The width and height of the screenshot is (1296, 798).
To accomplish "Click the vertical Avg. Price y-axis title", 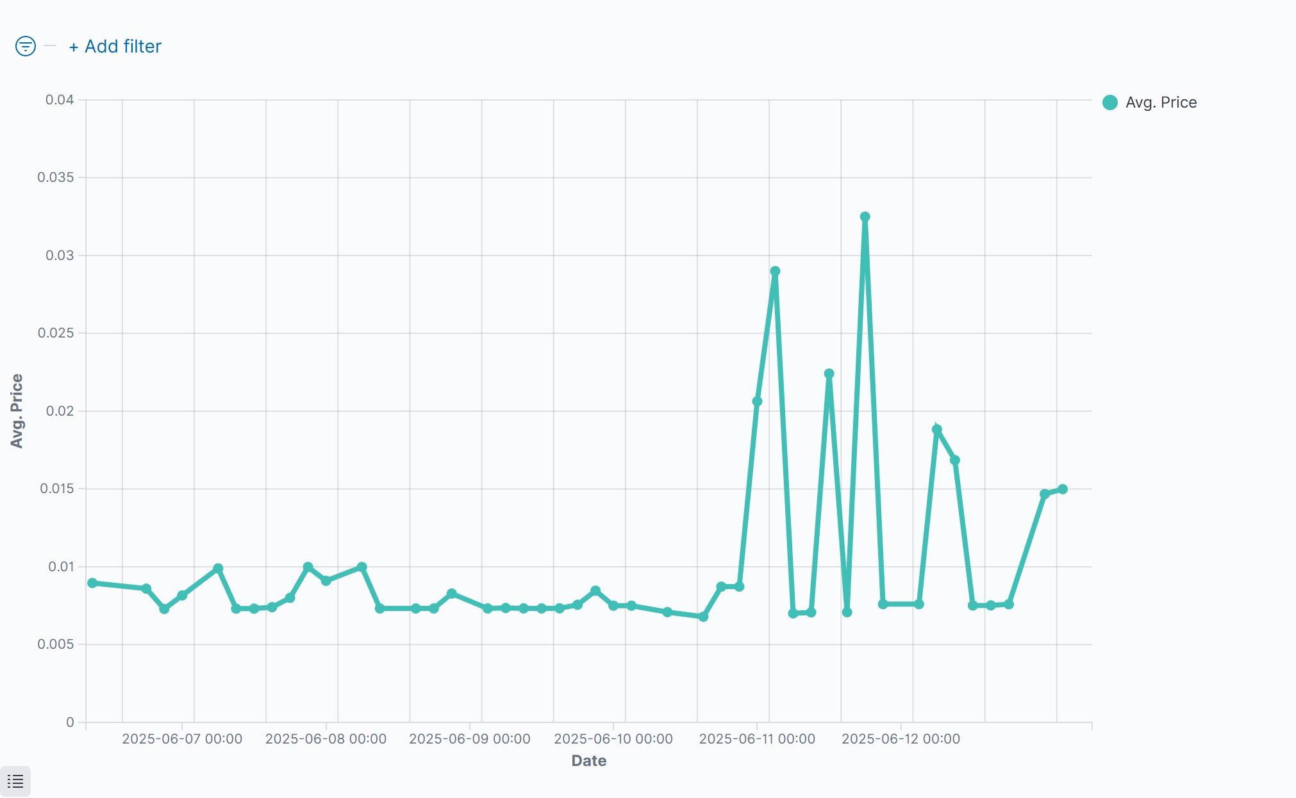I will (17, 411).
